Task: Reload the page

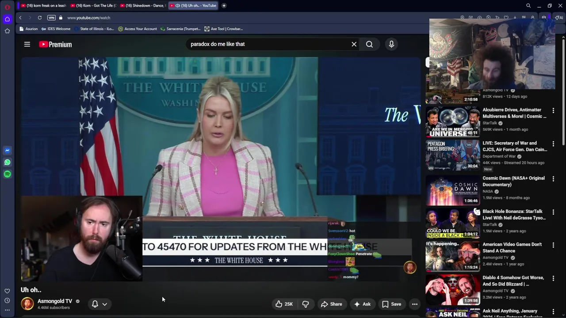Action: [x=40, y=18]
